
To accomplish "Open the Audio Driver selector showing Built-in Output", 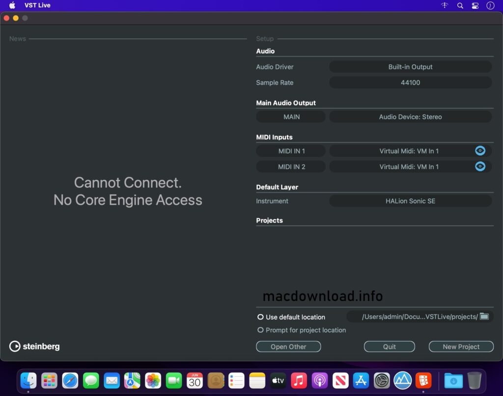I will [x=411, y=67].
